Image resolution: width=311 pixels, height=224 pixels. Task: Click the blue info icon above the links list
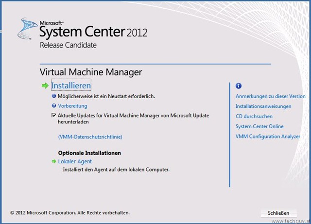click(239, 86)
